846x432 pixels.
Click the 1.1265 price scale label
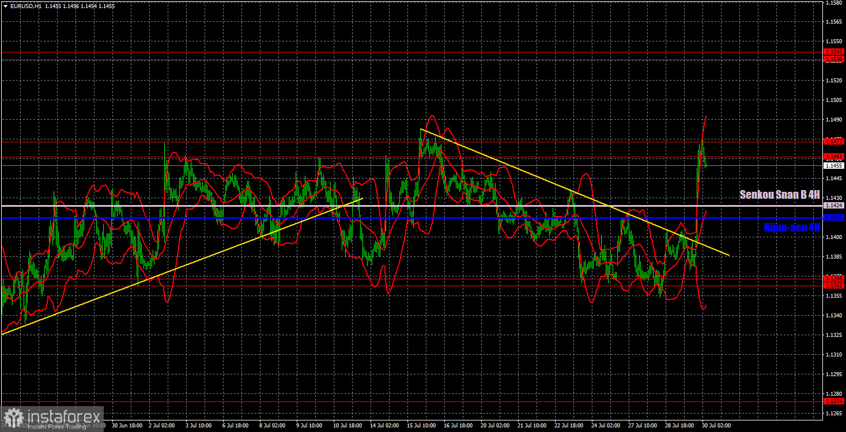(834, 414)
